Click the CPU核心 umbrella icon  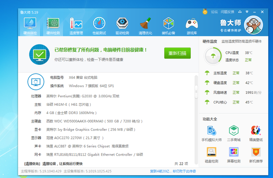point(207,102)
